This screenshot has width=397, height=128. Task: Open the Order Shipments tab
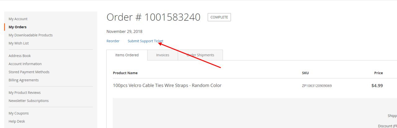[x=200, y=55]
